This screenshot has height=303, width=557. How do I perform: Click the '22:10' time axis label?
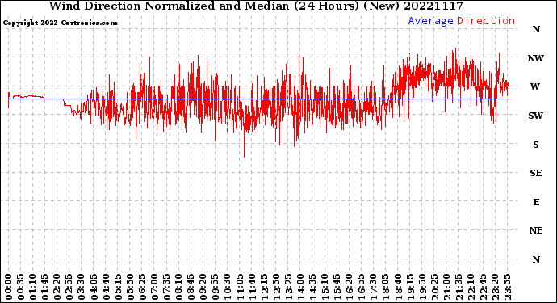471,287
